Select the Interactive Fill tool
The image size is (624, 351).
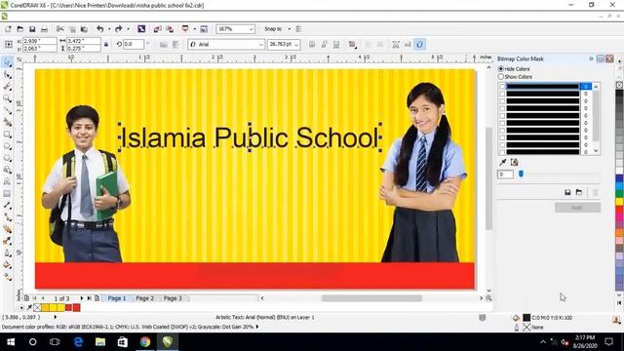pyautogui.click(x=7, y=277)
